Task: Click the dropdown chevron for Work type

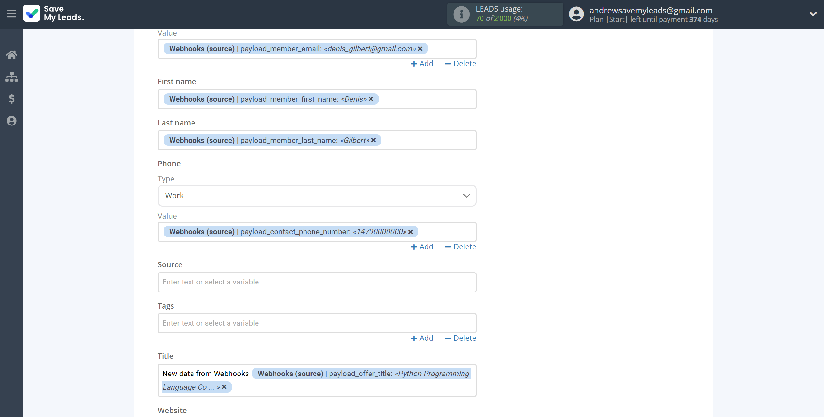Action: 467,195
